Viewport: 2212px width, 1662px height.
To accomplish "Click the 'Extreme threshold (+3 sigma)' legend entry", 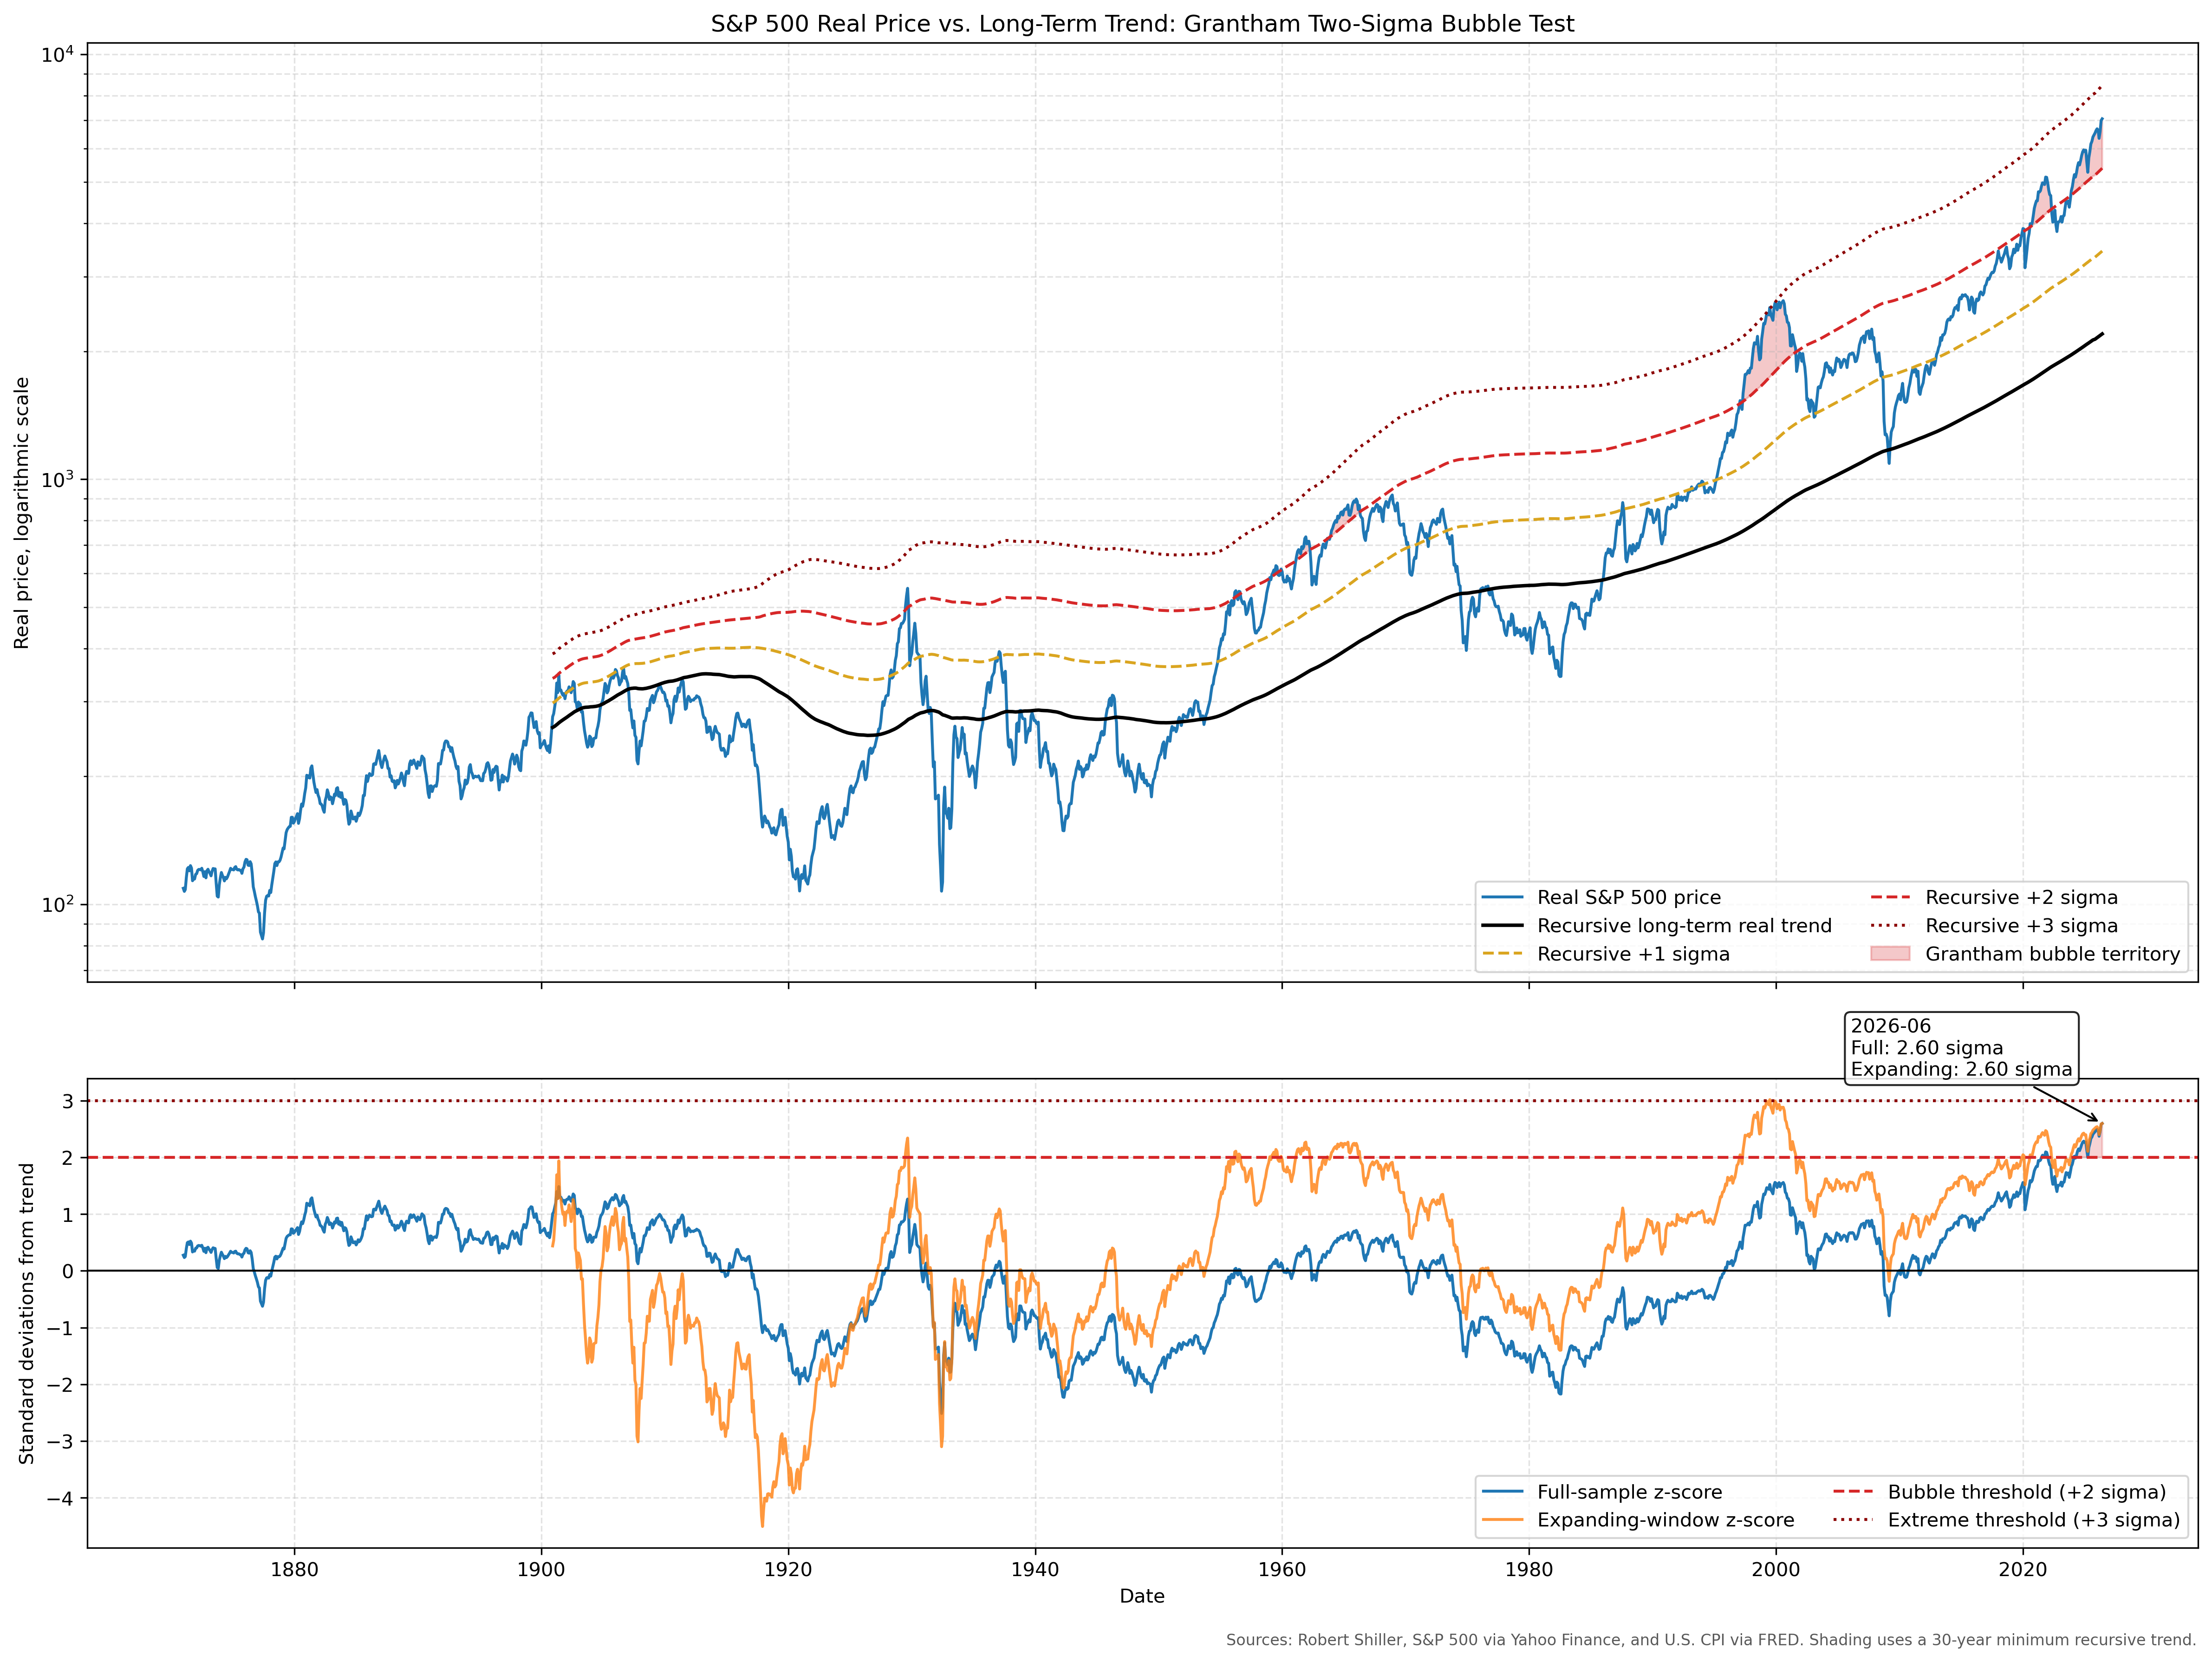I will pyautogui.click(x=2006, y=1520).
